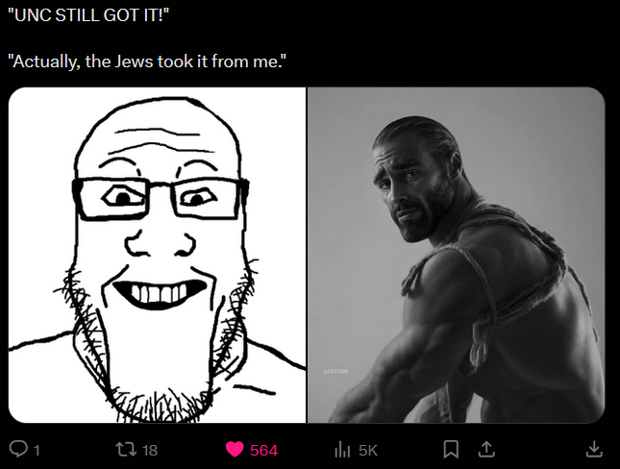Open the view analytics bar chart icon

(x=342, y=450)
